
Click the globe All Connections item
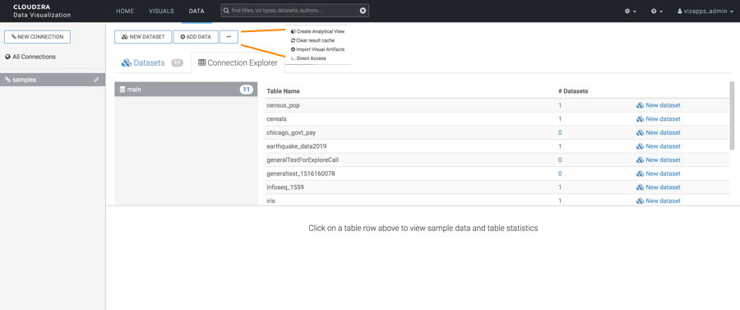pos(30,57)
